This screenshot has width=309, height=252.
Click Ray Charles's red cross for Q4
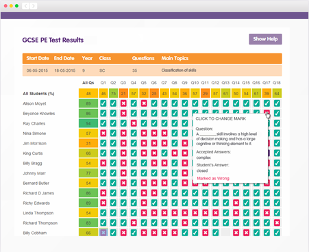pos(134,123)
